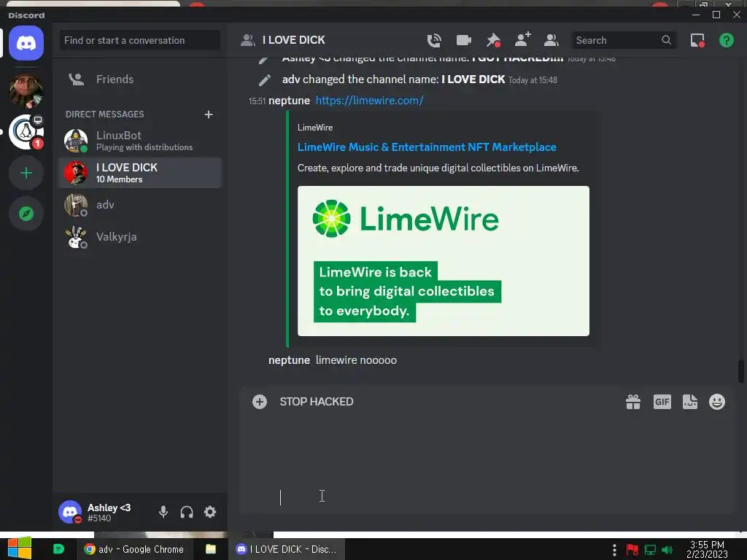
Task: Open LimeWire NFT Marketplace embed title link
Action: (427, 147)
